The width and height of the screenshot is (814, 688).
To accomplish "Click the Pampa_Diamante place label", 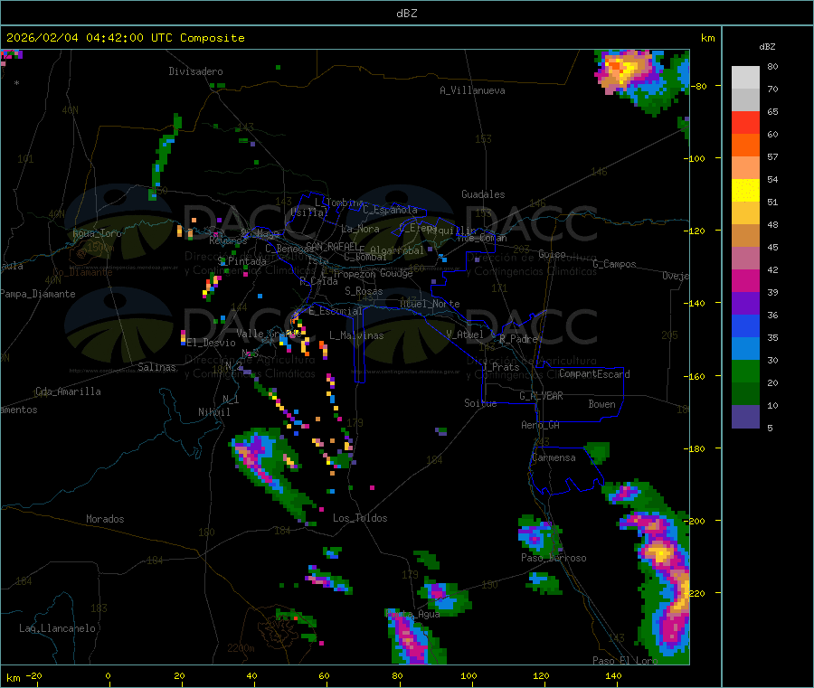I will coord(38,294).
